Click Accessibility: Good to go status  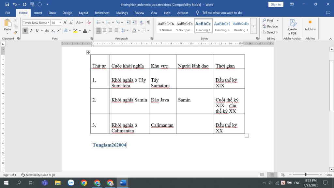tap(38, 175)
